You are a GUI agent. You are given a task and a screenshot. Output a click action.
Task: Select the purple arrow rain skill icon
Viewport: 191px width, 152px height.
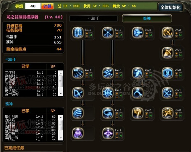point(78,133)
